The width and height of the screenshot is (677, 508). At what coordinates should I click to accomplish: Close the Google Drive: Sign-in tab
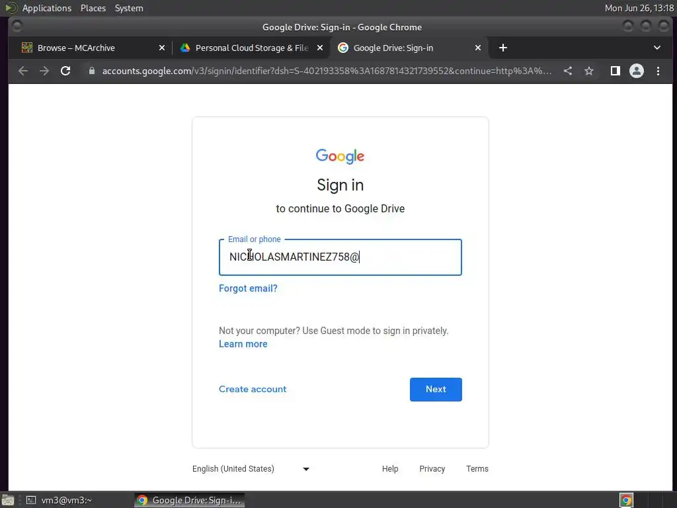(478, 48)
